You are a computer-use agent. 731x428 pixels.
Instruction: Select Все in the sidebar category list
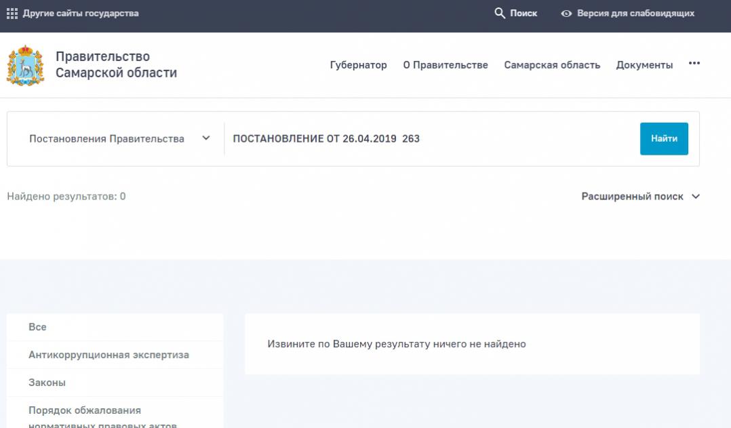click(38, 327)
